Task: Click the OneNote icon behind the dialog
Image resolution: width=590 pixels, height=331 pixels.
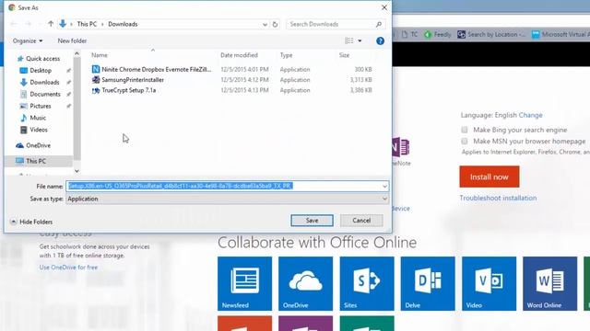Action: pyautogui.click(x=401, y=147)
